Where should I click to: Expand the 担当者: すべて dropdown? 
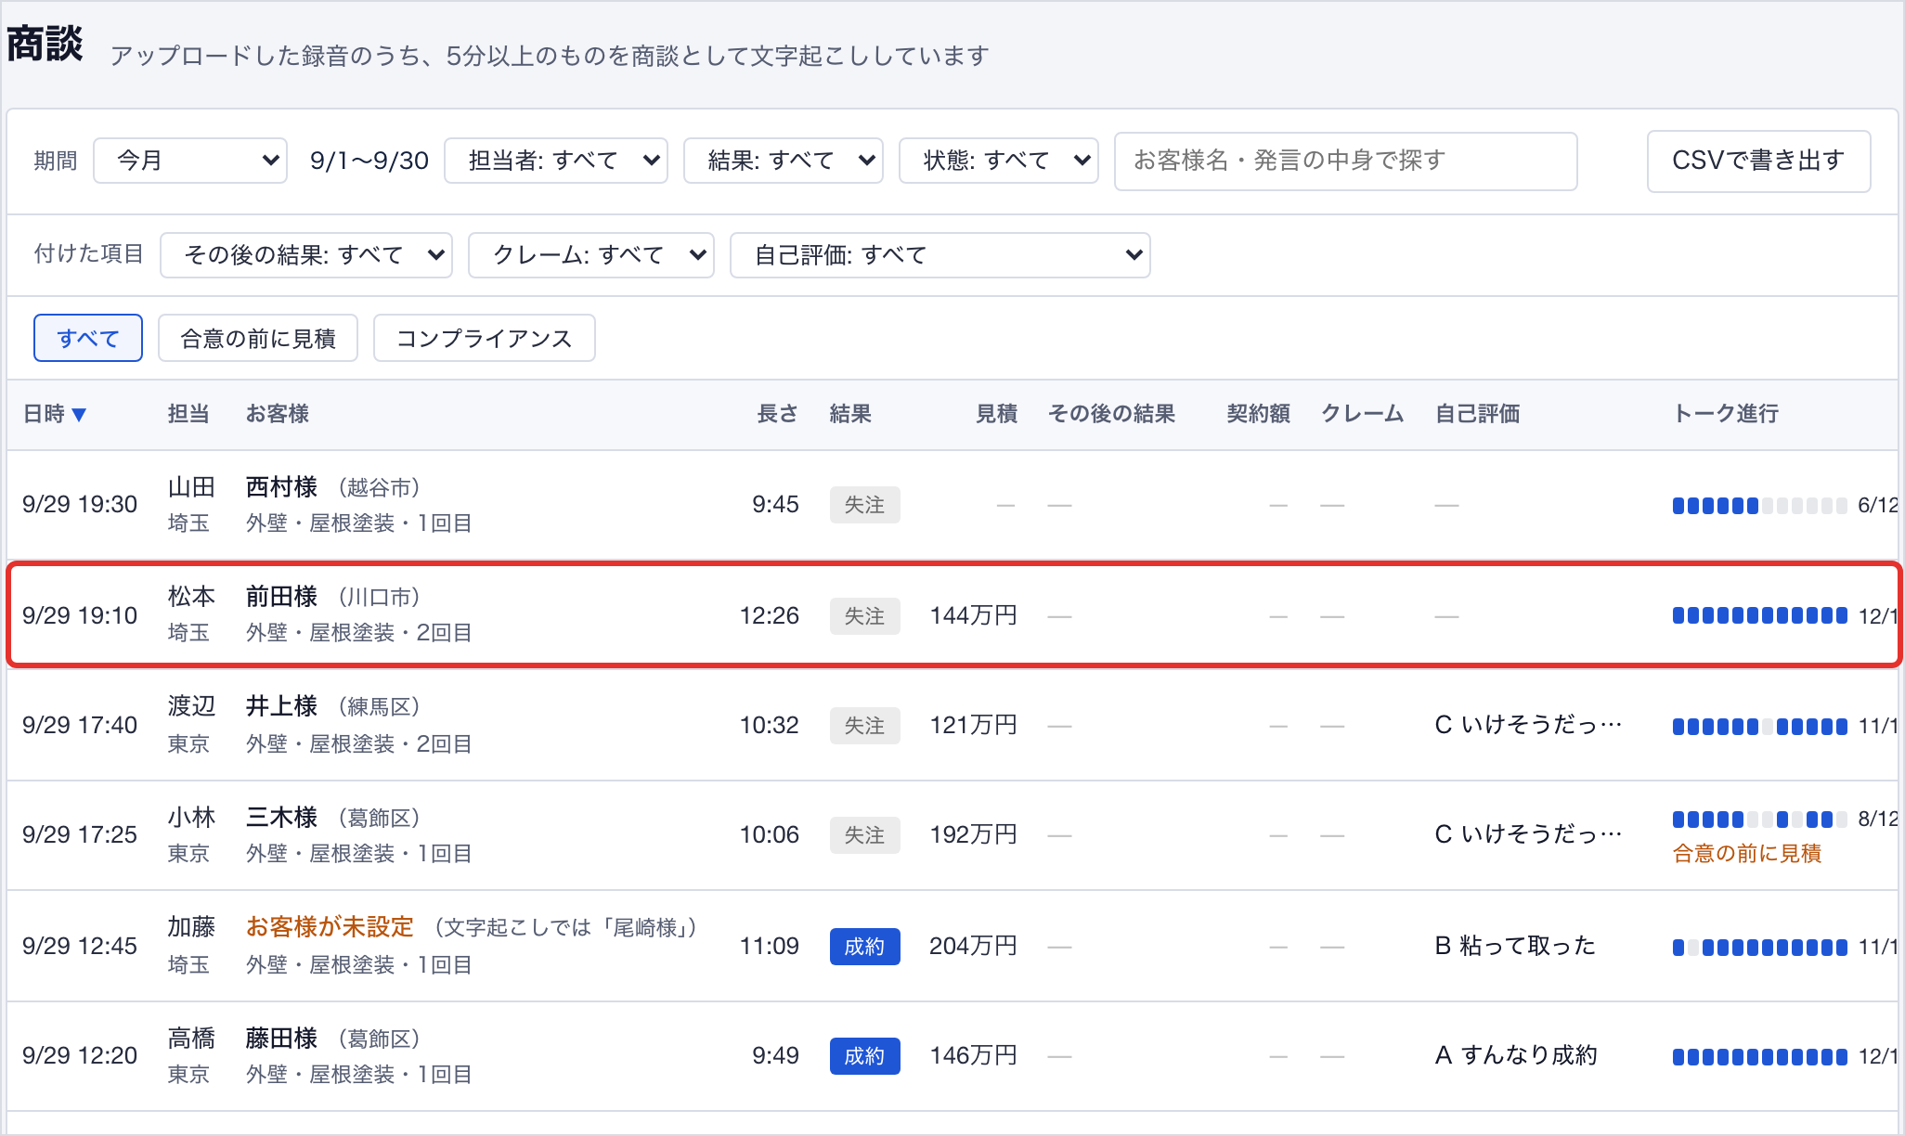(556, 161)
